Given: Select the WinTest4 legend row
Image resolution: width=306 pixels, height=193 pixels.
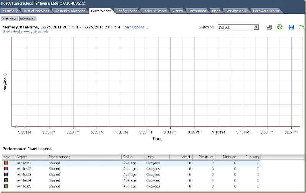Looking at the screenshot, I should [x=131, y=180].
